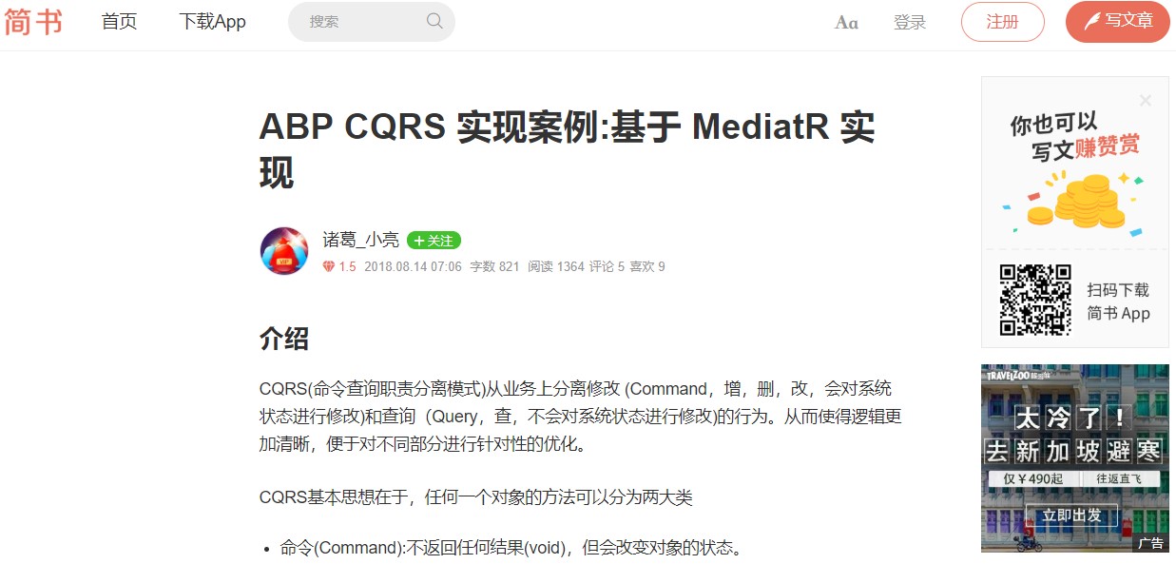Click the 评论 5 comment count
The image size is (1176, 564).
[607, 266]
